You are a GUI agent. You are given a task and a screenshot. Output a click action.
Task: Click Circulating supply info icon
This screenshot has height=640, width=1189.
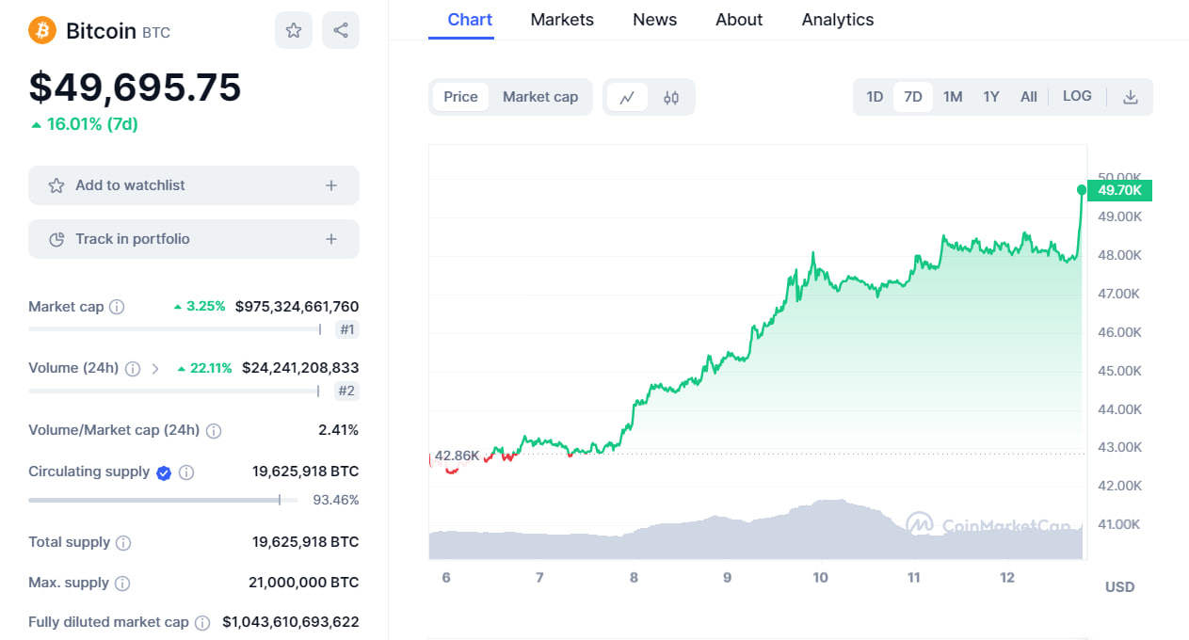[186, 472]
